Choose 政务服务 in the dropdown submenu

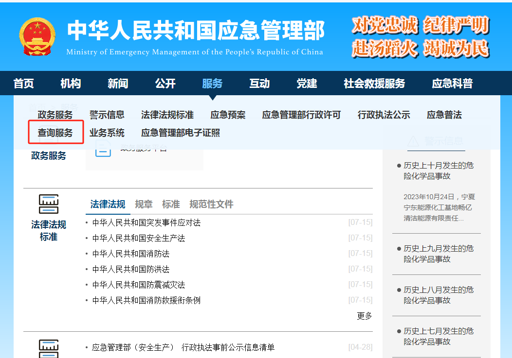click(x=55, y=115)
